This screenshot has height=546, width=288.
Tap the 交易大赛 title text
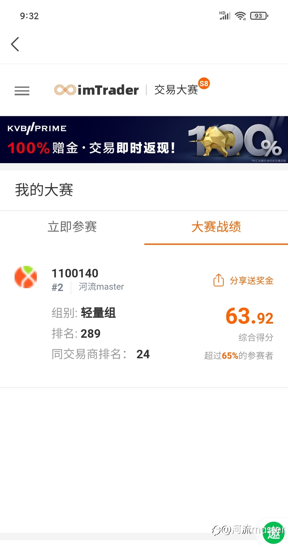176,90
